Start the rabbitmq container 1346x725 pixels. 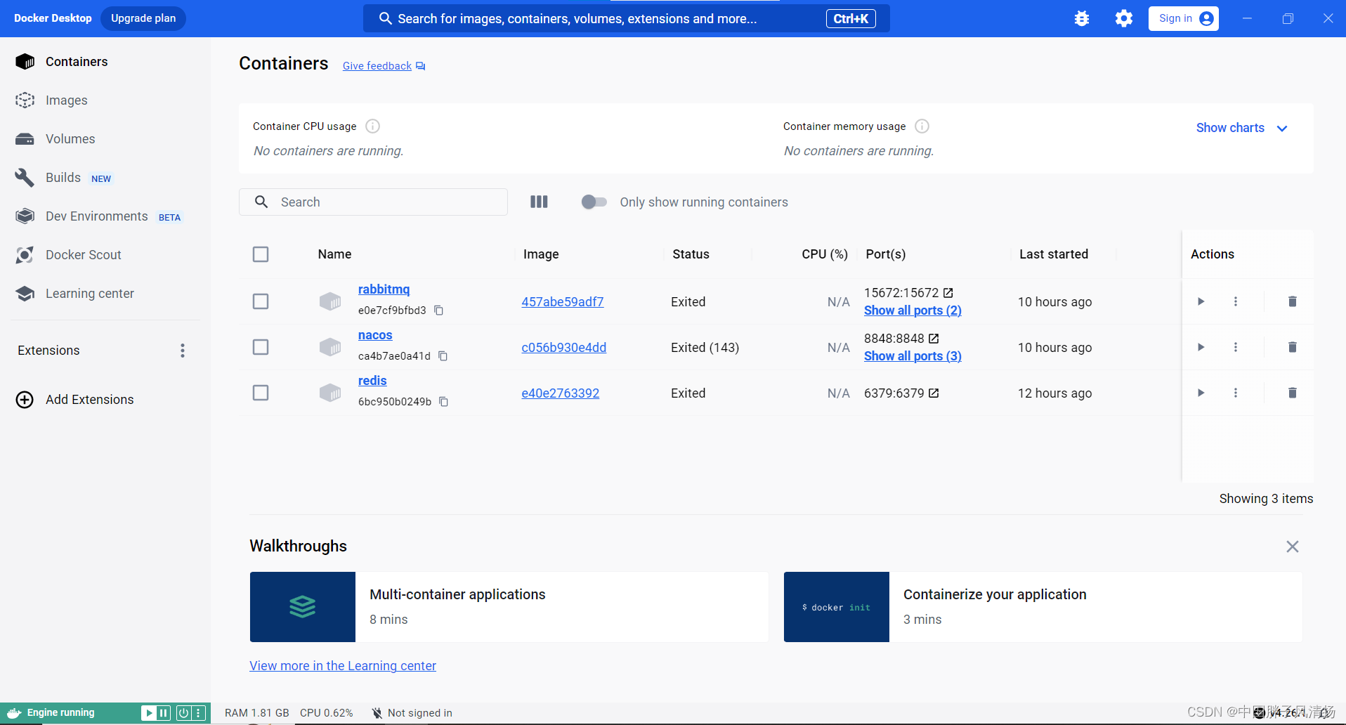(1201, 301)
